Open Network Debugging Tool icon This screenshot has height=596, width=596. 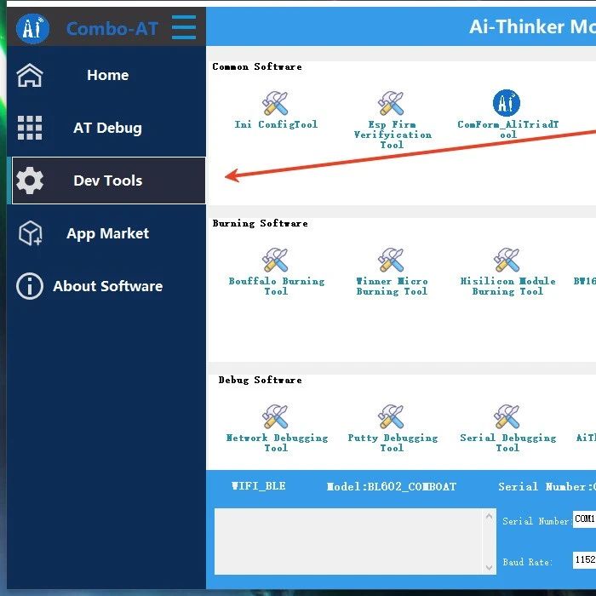[x=275, y=416]
